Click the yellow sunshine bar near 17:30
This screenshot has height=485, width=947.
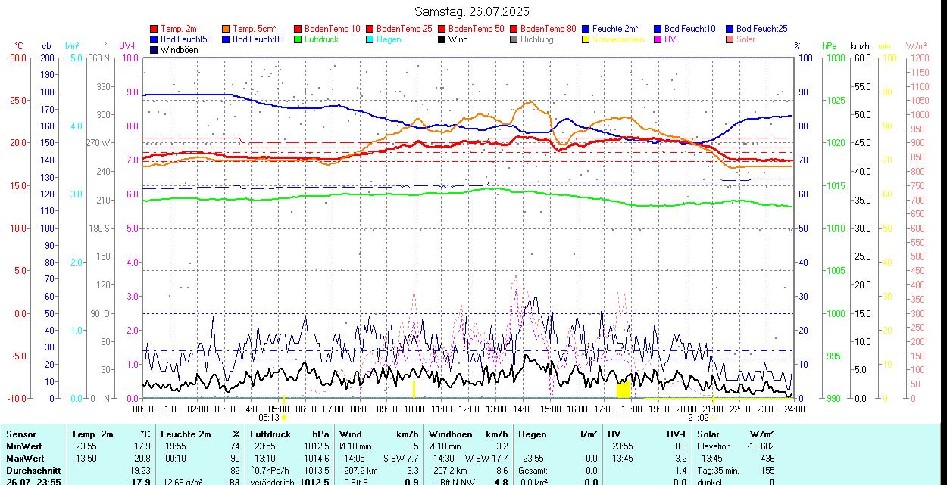[x=623, y=390]
